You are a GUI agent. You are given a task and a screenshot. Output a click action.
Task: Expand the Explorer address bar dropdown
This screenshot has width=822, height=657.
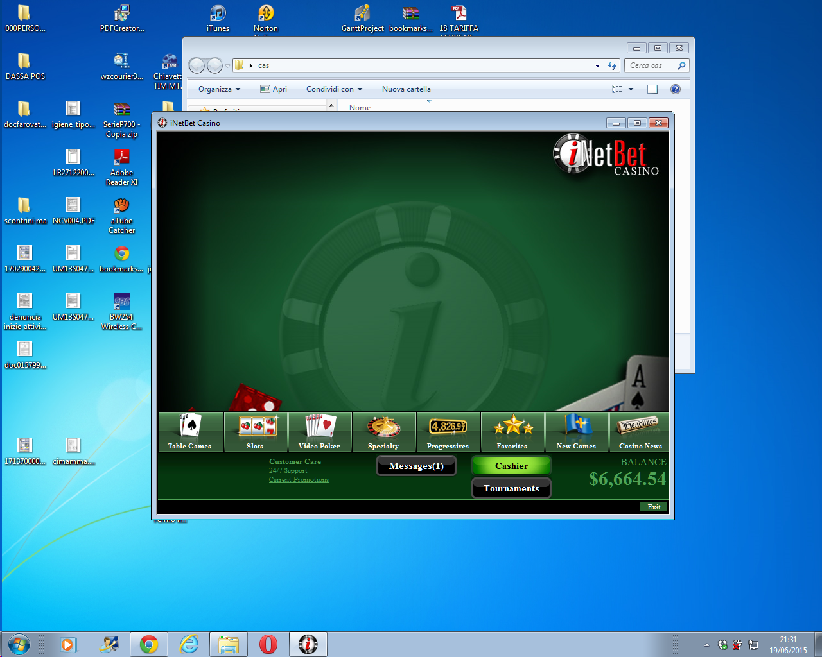click(597, 65)
